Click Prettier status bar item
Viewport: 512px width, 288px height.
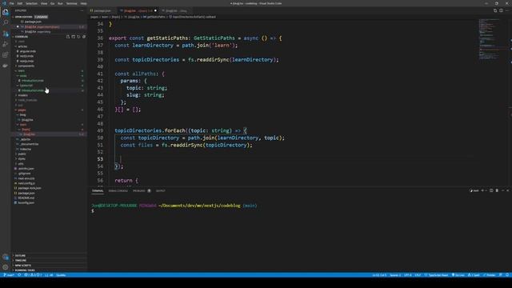490,275
